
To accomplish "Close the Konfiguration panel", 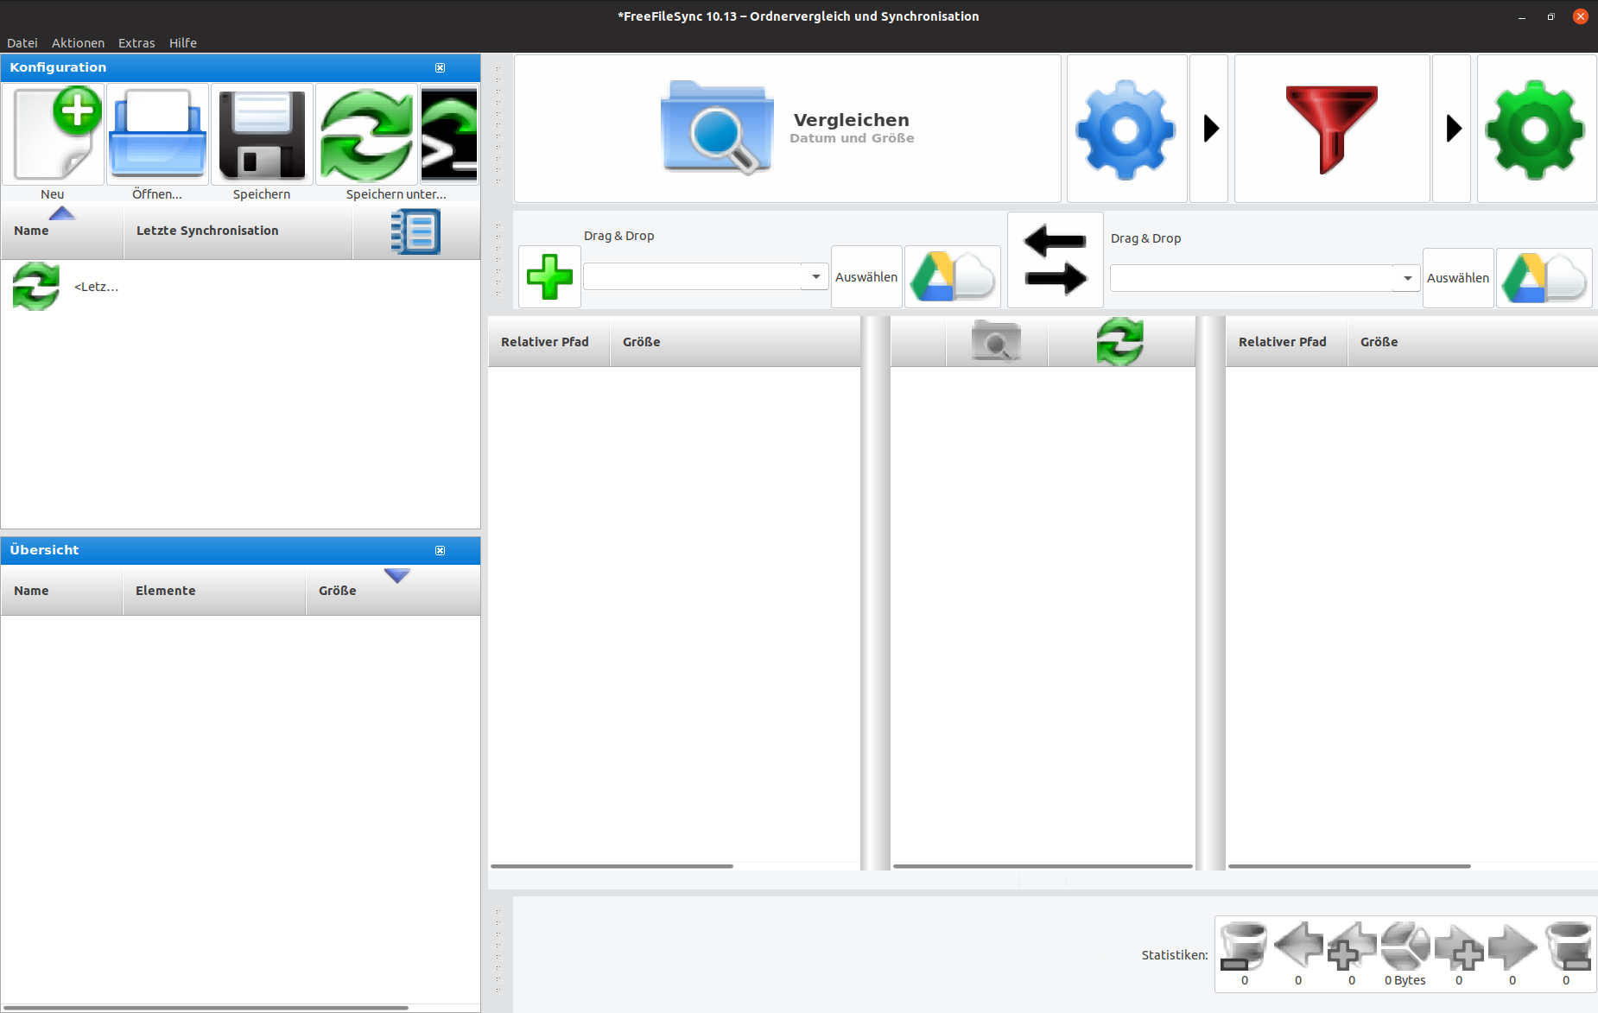I will [x=440, y=67].
